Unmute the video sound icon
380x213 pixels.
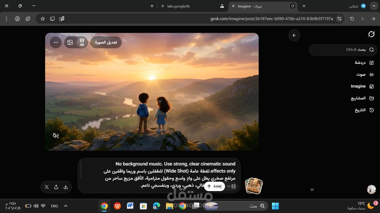(x=56, y=135)
